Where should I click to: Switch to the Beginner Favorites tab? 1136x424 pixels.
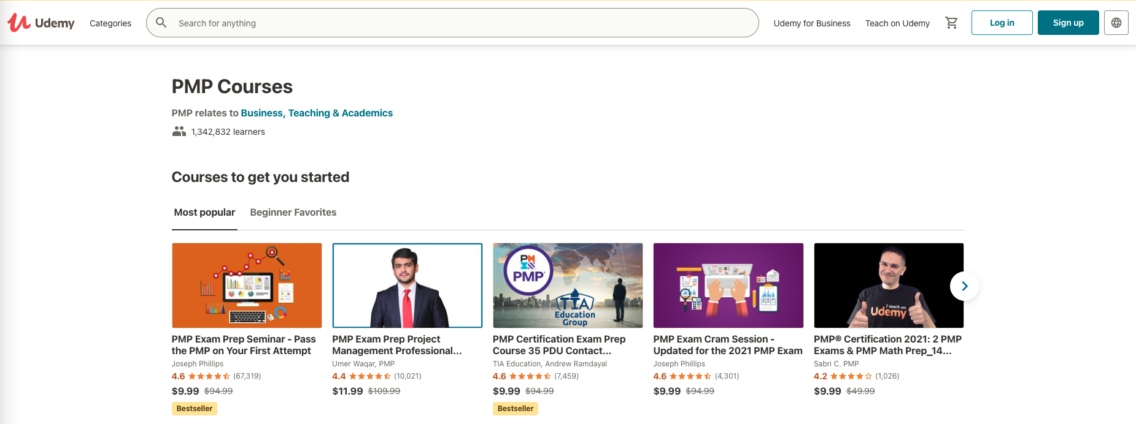pos(293,212)
